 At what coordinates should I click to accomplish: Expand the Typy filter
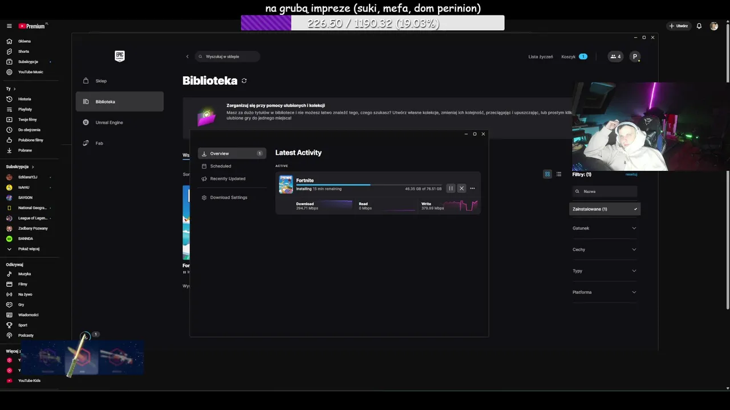(605, 271)
